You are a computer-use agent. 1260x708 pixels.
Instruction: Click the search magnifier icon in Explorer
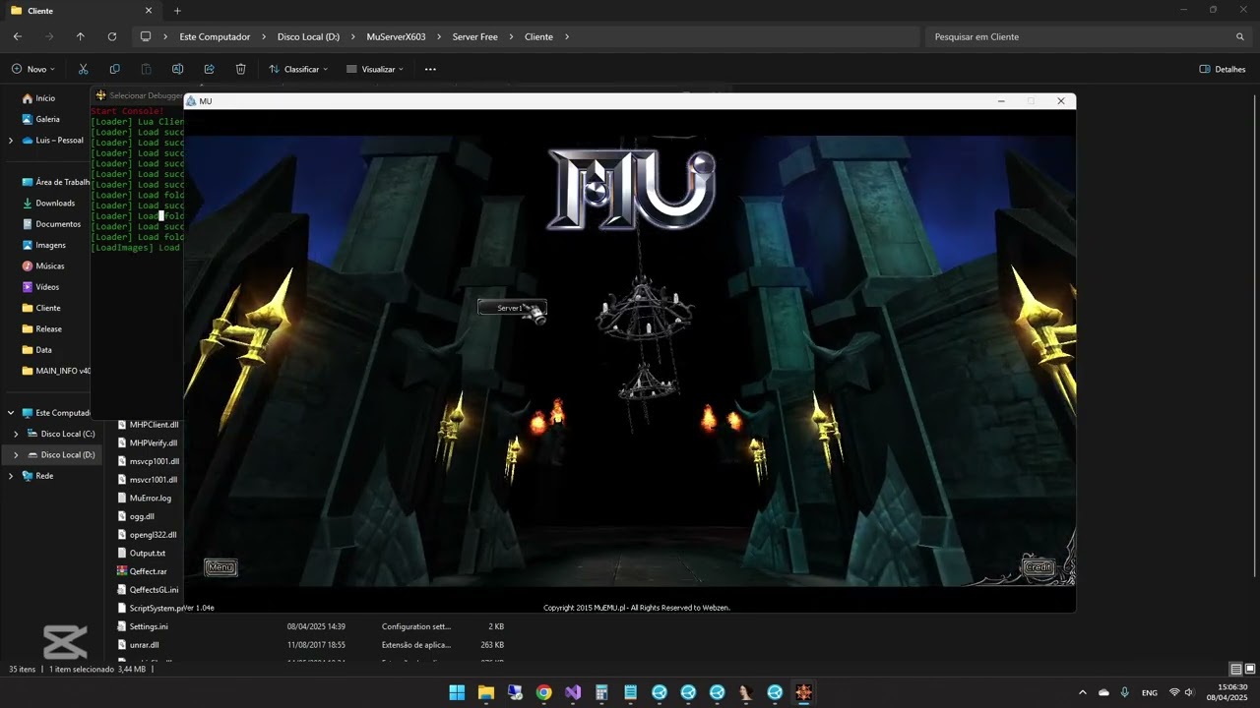click(x=1240, y=36)
